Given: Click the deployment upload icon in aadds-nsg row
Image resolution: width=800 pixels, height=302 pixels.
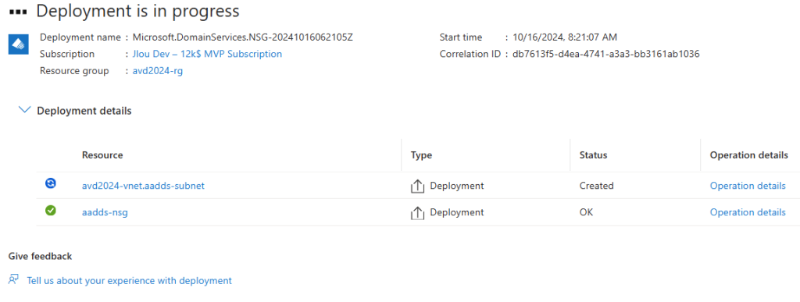Looking at the screenshot, I should point(417,213).
